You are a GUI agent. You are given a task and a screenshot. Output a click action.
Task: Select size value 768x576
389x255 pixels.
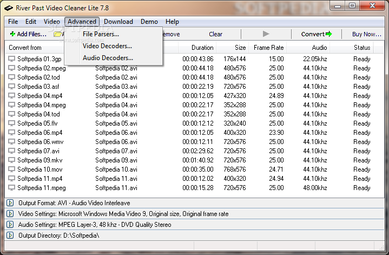point(234,169)
